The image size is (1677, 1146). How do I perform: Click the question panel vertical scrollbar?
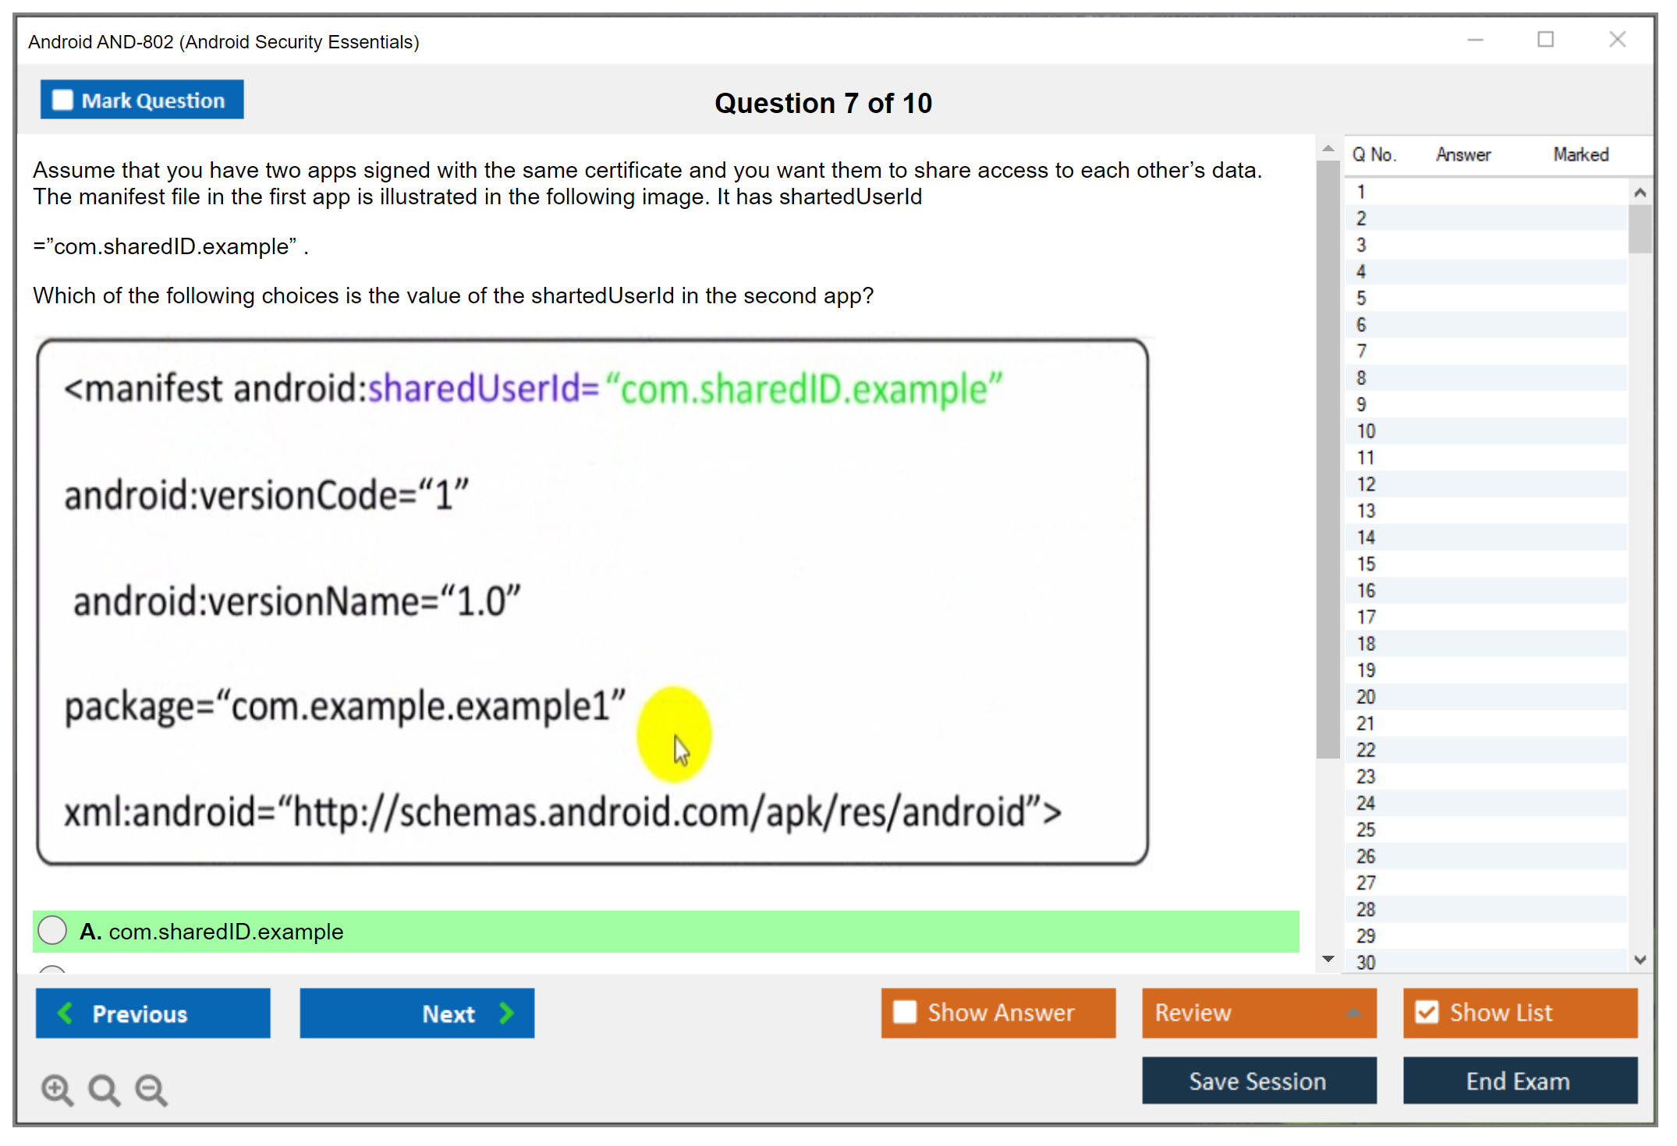click(x=1328, y=460)
